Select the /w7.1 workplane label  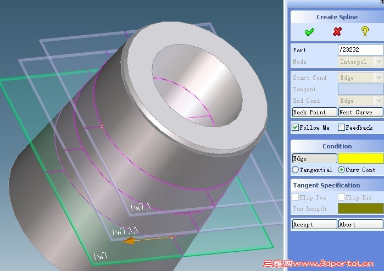[x=141, y=207]
